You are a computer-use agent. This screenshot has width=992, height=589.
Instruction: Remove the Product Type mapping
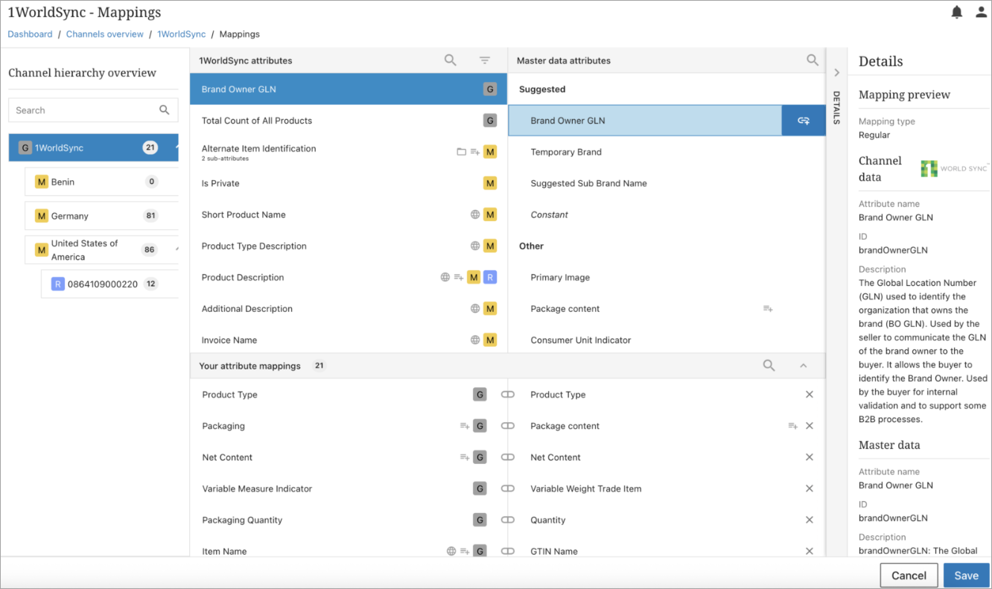pos(810,395)
